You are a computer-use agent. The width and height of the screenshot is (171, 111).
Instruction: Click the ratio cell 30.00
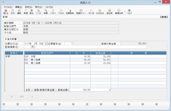point(80,56)
